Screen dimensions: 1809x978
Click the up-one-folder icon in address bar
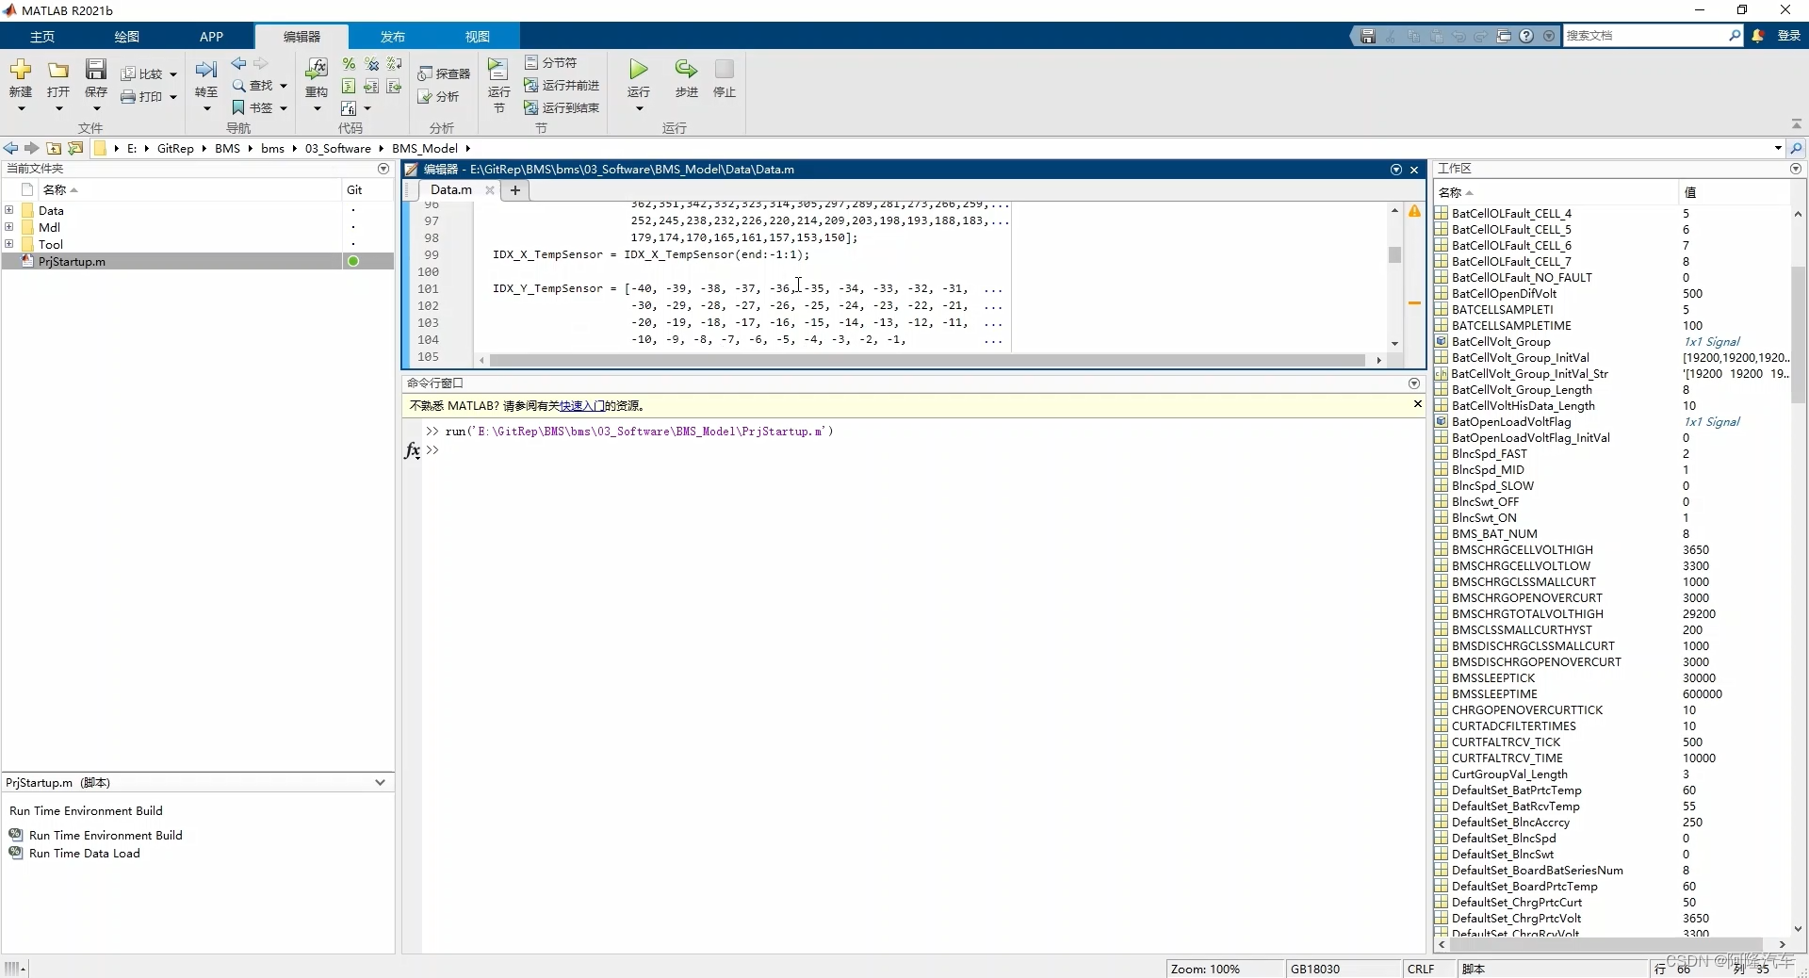54,148
